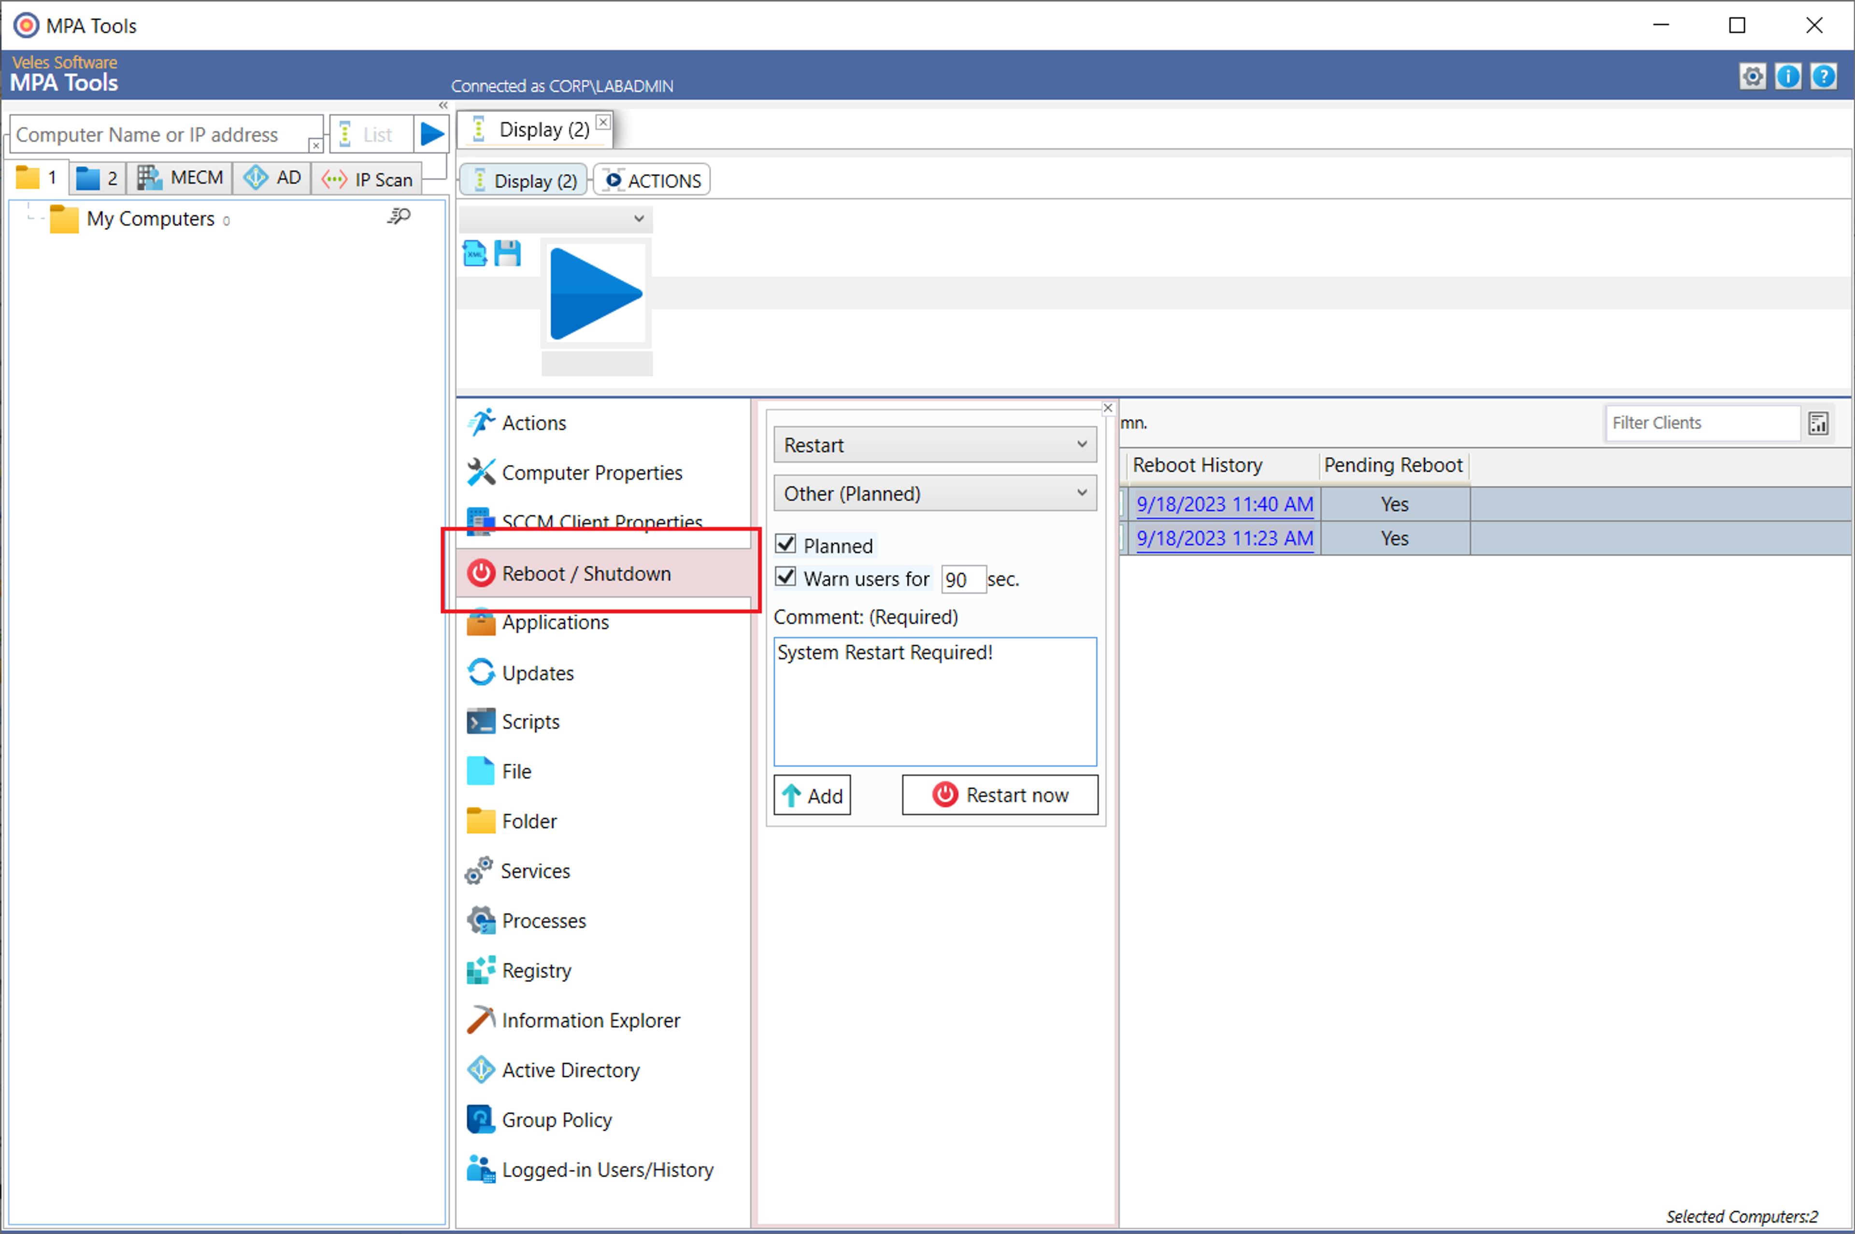The image size is (1855, 1234).
Task: Select the ACTIONS sub-tab
Action: [x=652, y=180]
